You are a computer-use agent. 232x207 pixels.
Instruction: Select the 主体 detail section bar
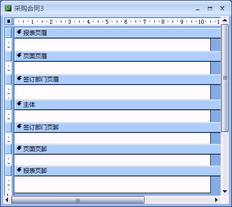[x=117, y=105]
